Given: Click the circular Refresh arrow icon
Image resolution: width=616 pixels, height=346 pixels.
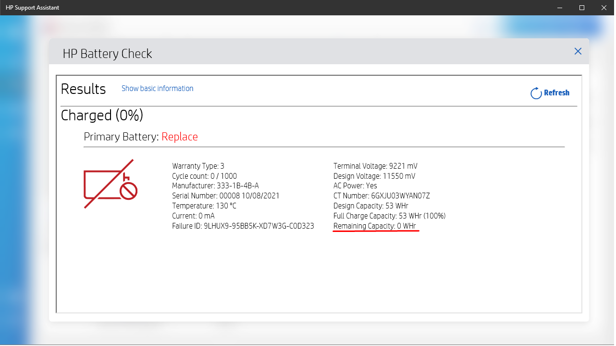Looking at the screenshot, I should click(536, 93).
